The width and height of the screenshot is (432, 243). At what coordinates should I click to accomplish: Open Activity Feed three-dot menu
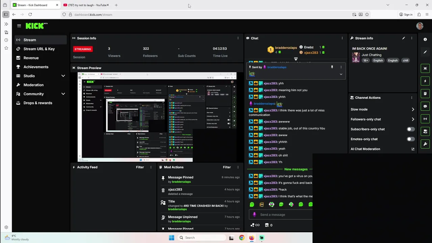(151, 167)
